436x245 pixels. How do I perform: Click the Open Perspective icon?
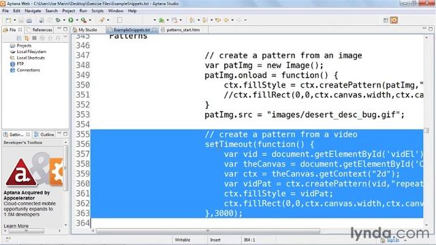[x=386, y=20]
